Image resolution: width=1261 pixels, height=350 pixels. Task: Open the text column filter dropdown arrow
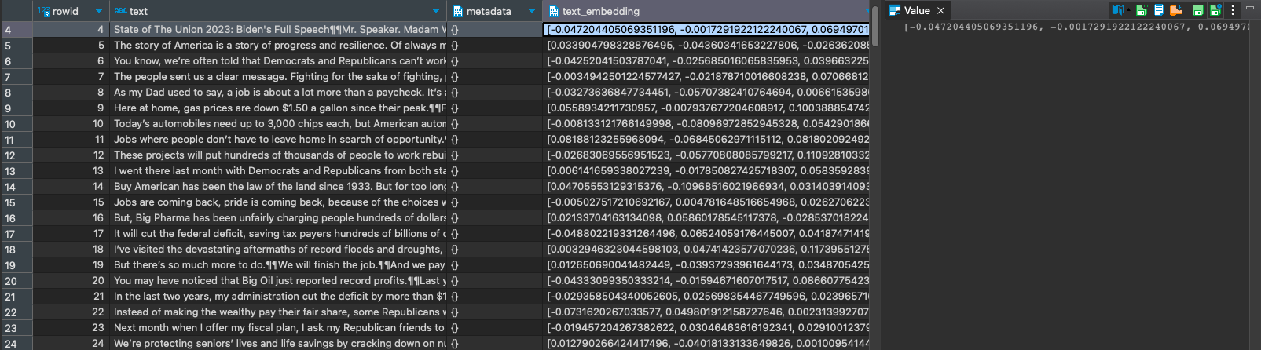point(436,11)
